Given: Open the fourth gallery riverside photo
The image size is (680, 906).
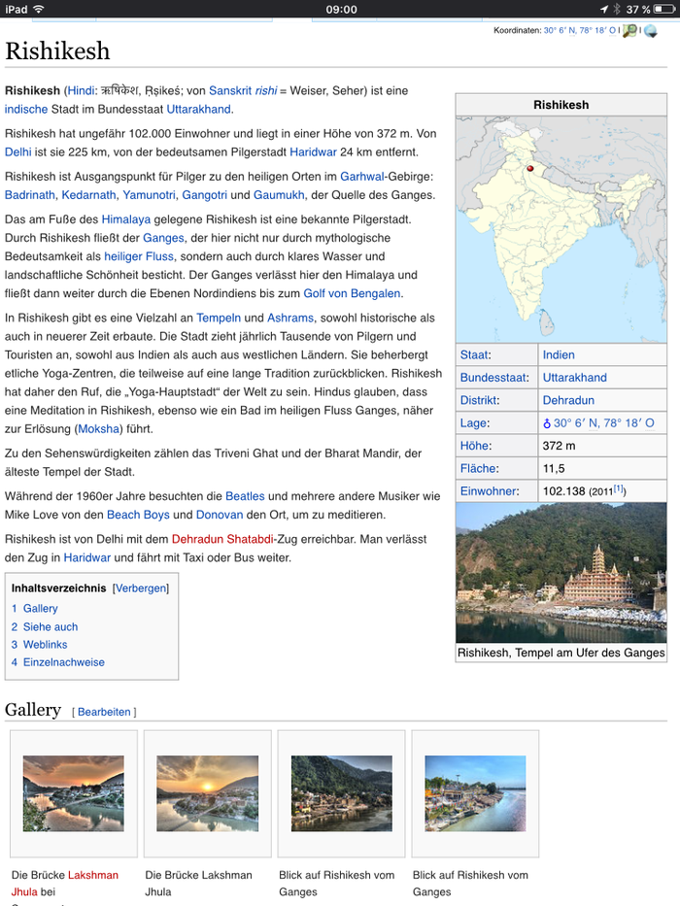Looking at the screenshot, I should coord(475,793).
